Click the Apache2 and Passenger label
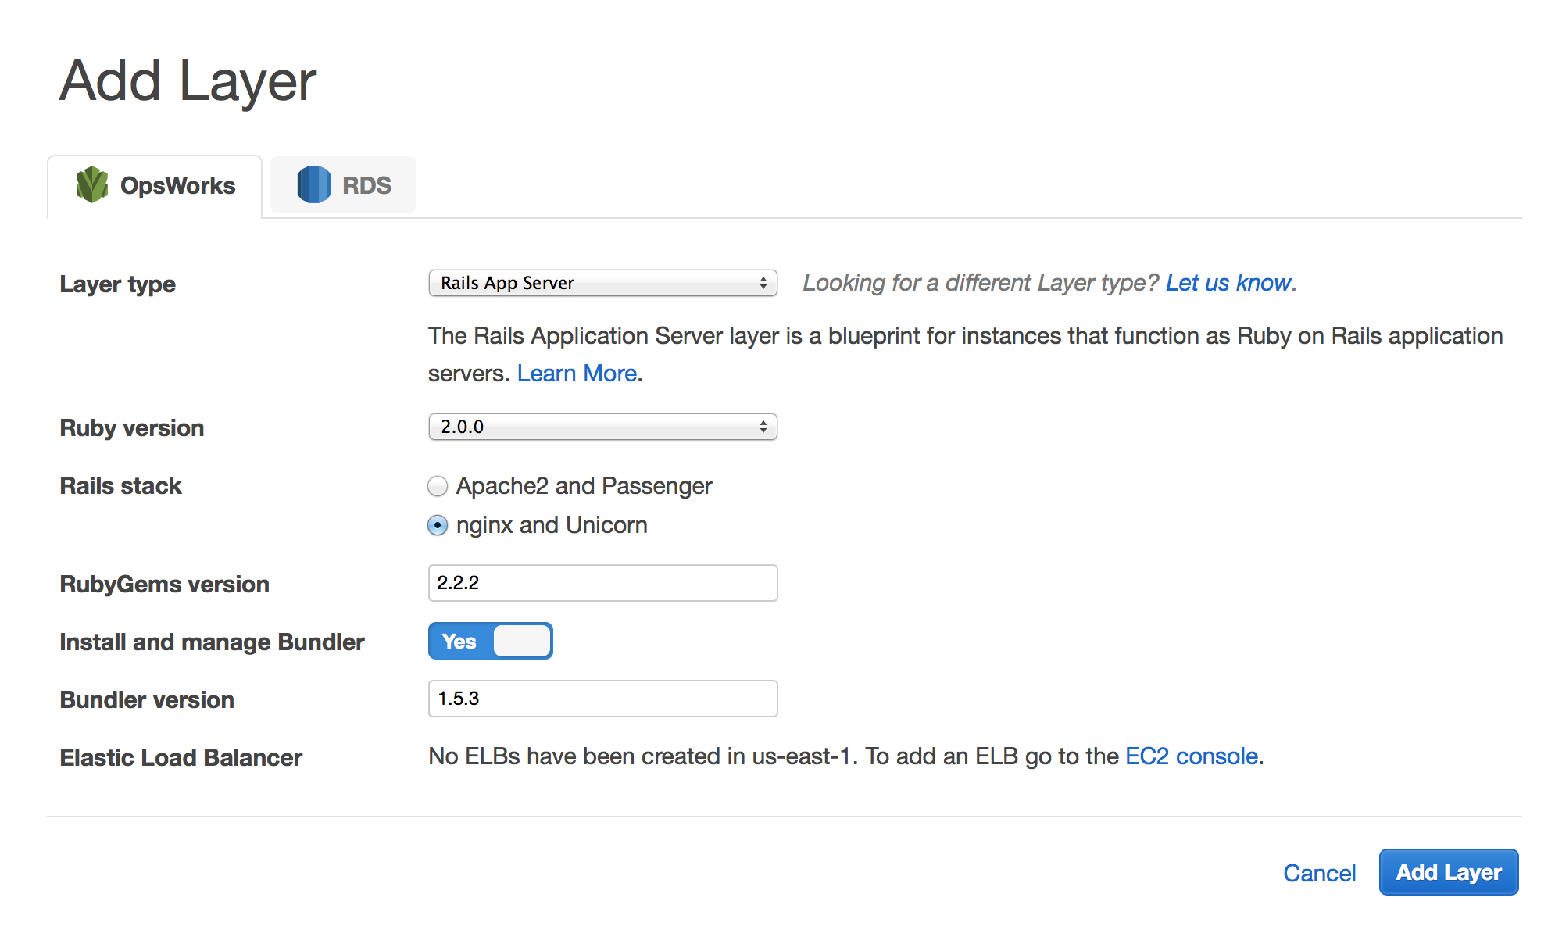Screen dimensions: 1555x944 click(584, 486)
